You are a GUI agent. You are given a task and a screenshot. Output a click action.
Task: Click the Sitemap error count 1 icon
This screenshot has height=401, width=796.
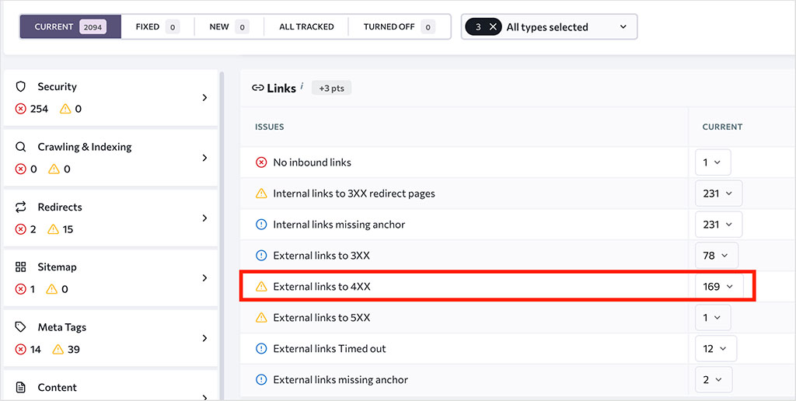20,289
